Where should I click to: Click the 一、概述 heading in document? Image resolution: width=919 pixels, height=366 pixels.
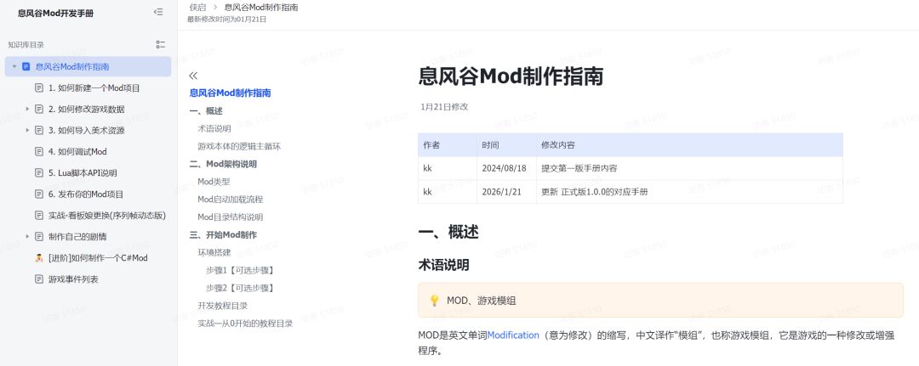[448, 232]
